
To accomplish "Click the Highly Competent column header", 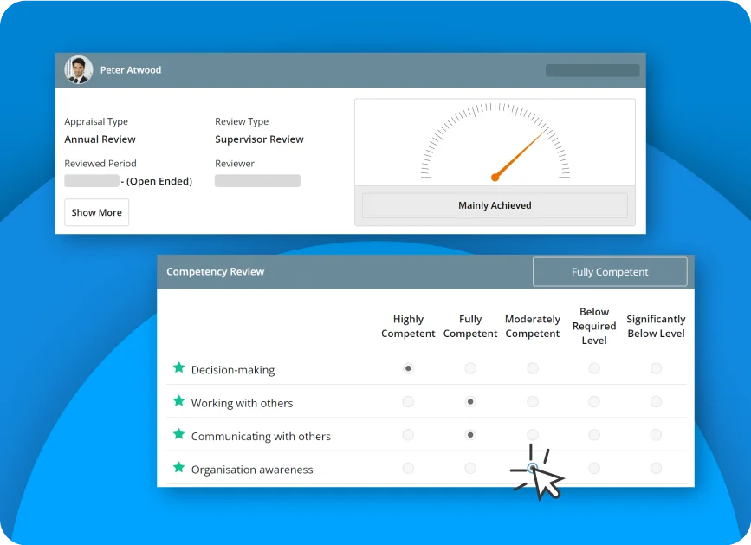I will 408,326.
